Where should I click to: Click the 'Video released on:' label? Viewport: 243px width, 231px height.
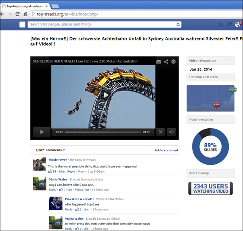(x=202, y=61)
